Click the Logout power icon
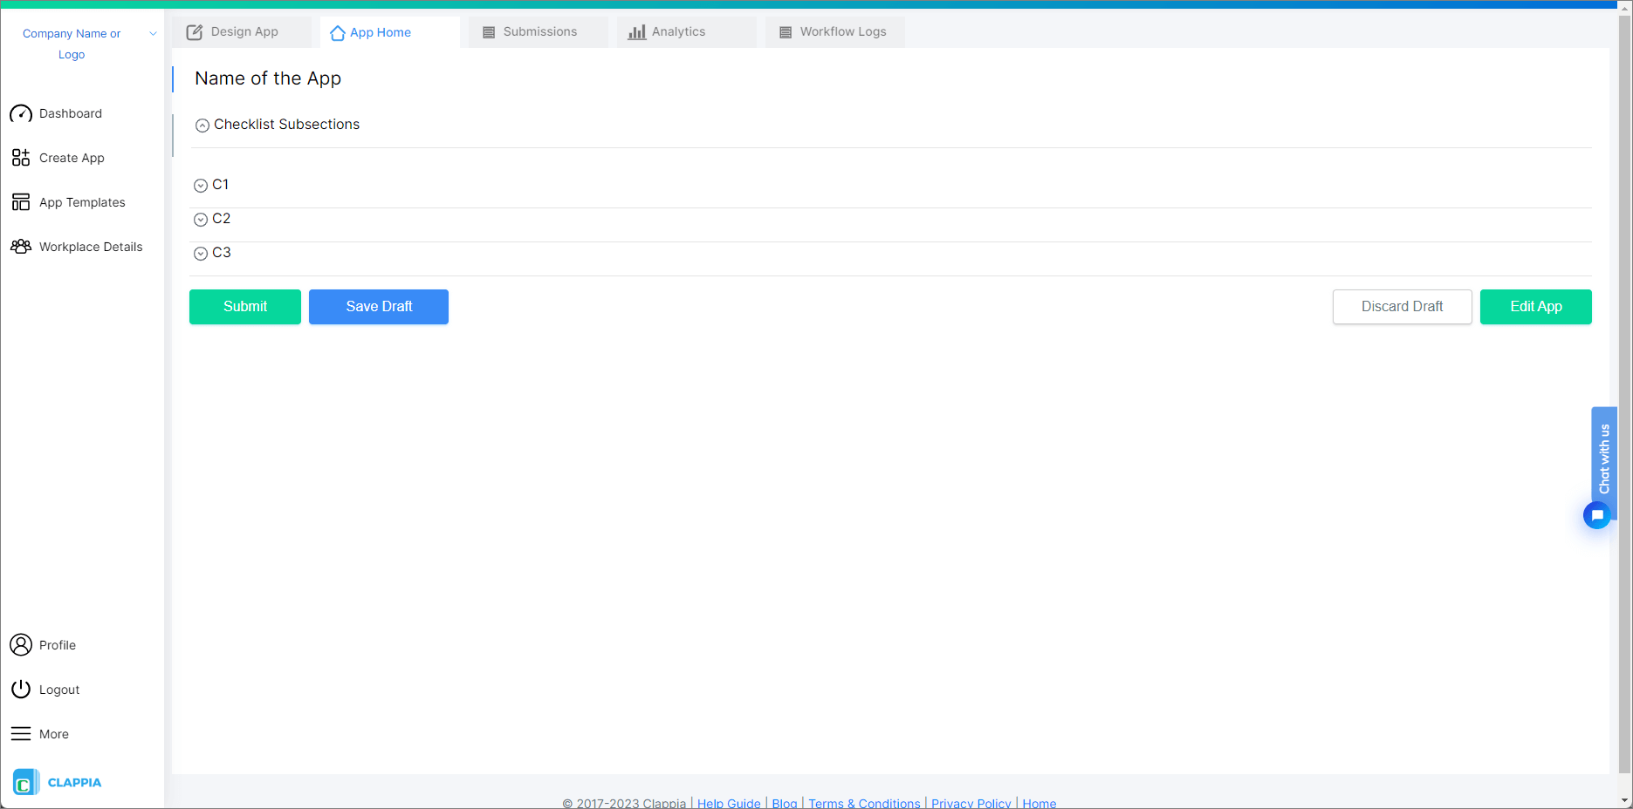 click(21, 689)
